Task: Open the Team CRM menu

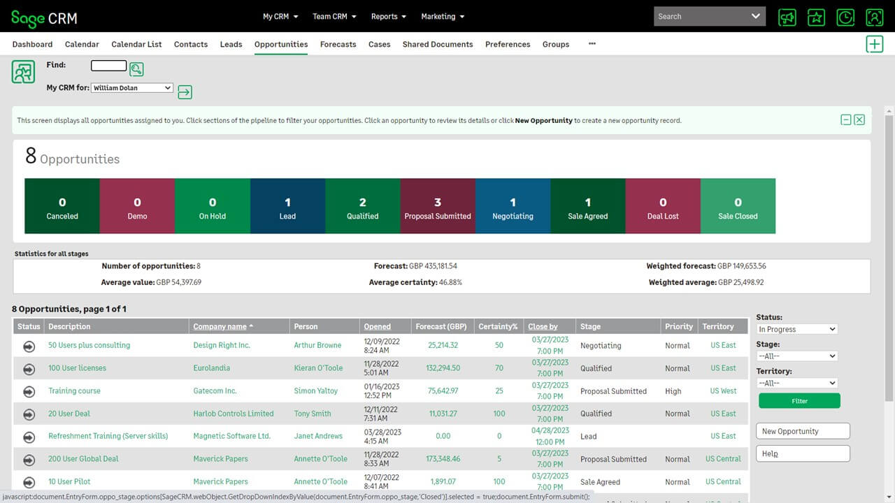Action: tap(334, 16)
